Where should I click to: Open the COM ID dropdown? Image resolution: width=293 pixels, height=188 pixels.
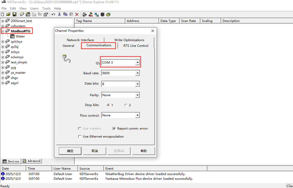tap(137, 63)
